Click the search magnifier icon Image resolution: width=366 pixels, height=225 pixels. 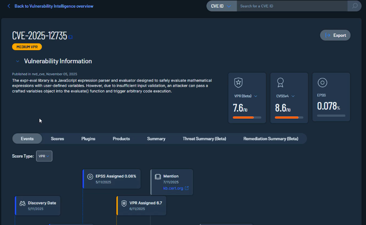tap(354, 6)
